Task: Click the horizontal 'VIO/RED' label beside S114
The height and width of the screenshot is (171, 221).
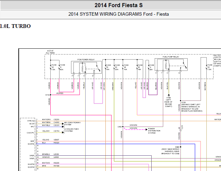Action: tap(60, 93)
